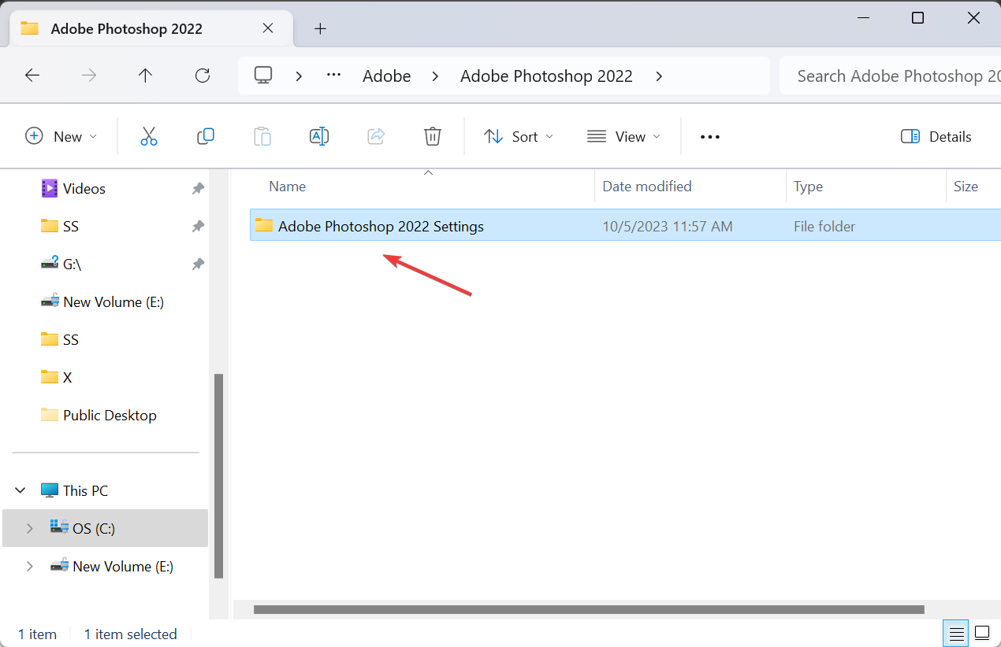
Task: Close the Adobe Photoshop 2022 tab
Action: click(268, 28)
